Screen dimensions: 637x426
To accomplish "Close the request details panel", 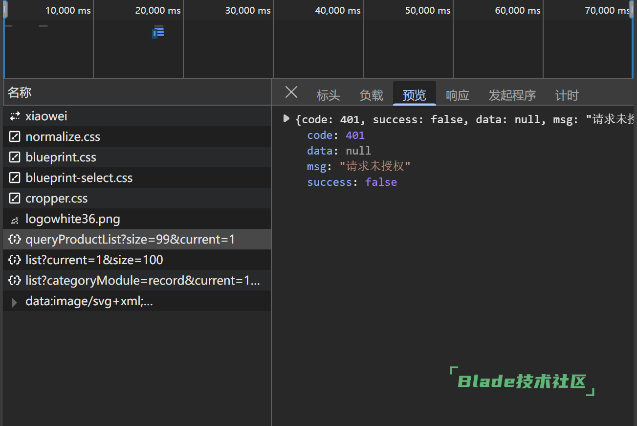I will coord(291,92).
